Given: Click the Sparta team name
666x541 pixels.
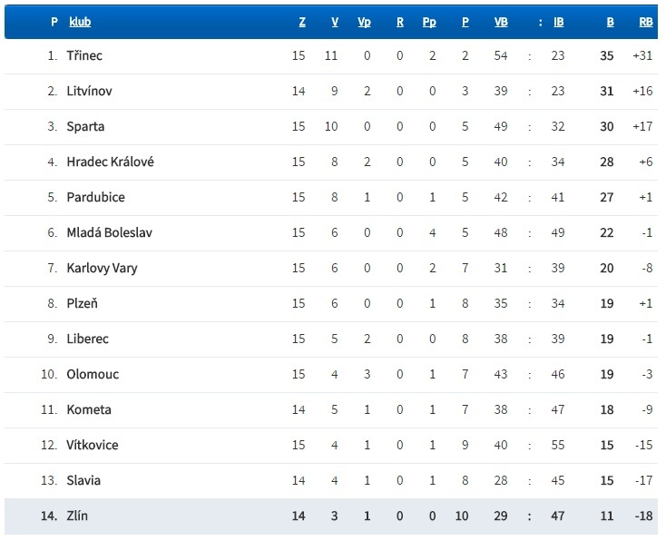Looking at the screenshot, I should 85,127.
